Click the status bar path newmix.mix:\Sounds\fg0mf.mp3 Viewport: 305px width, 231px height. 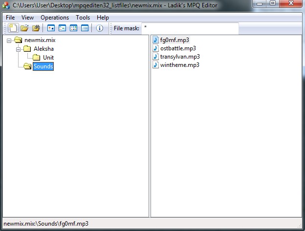coord(46,224)
